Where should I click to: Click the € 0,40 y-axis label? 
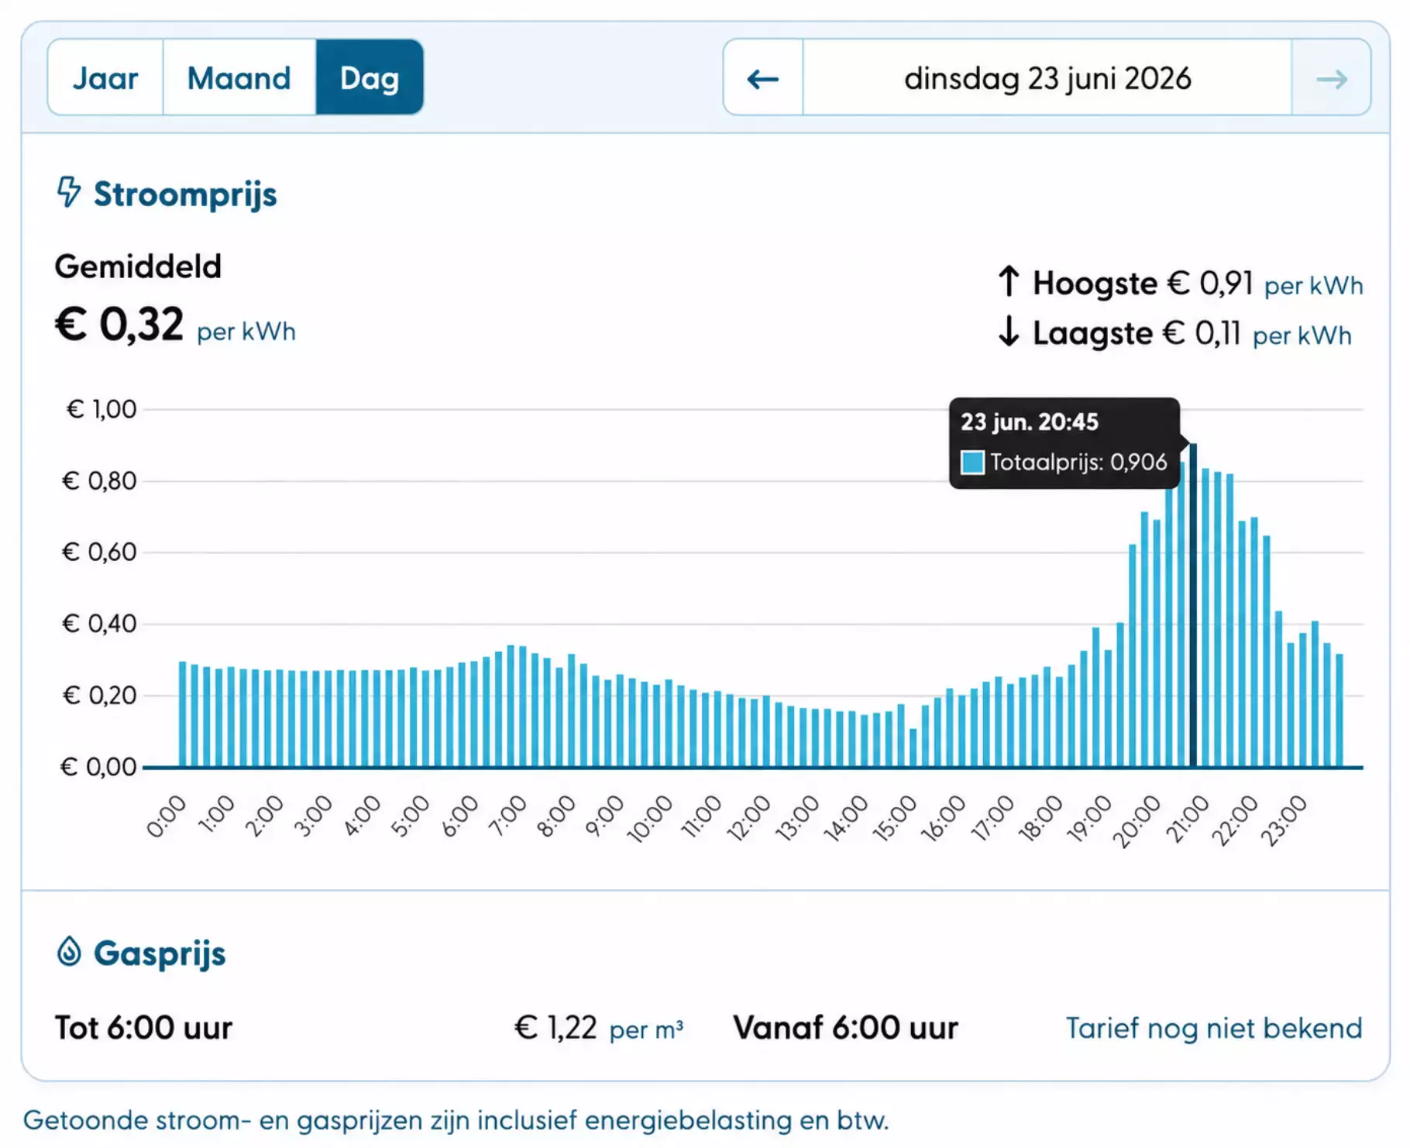click(100, 624)
